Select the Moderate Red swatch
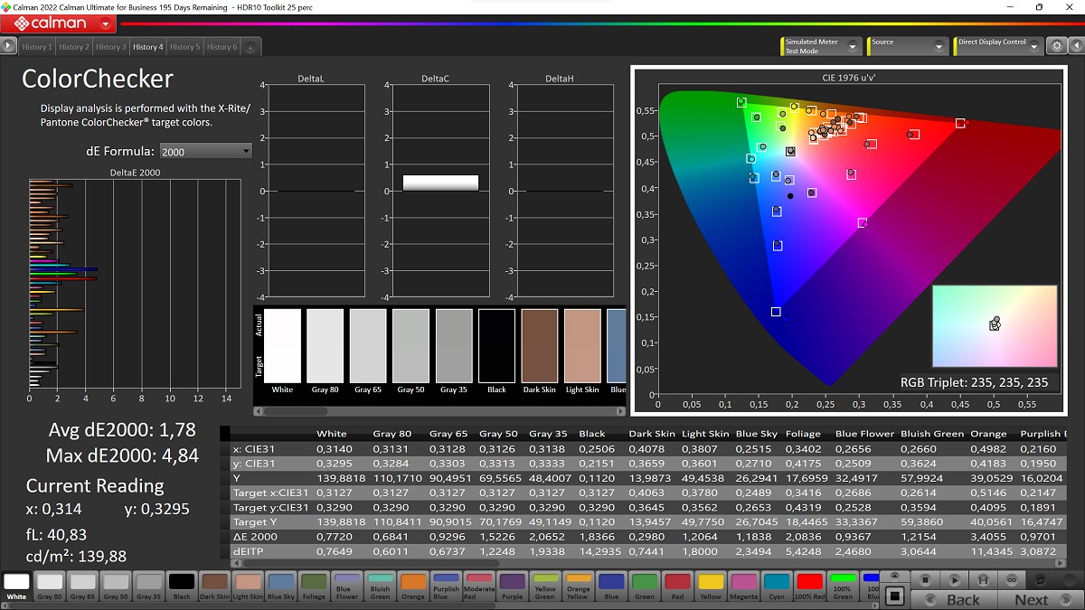This screenshot has height=610, width=1085. pyautogui.click(x=479, y=587)
